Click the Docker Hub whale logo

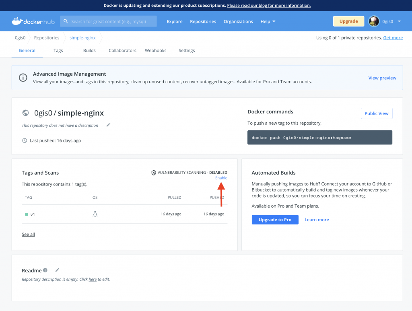click(x=33, y=21)
